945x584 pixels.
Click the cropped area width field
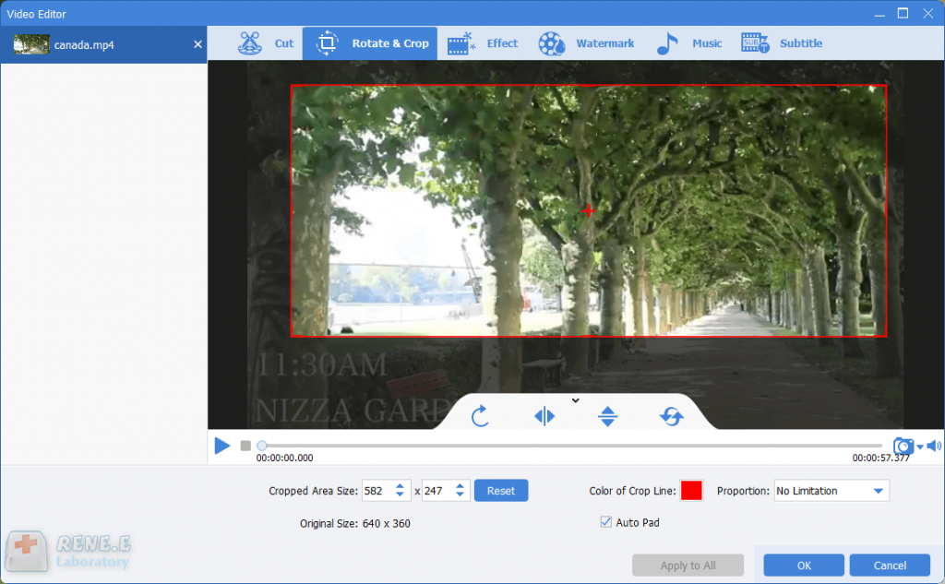click(x=376, y=491)
